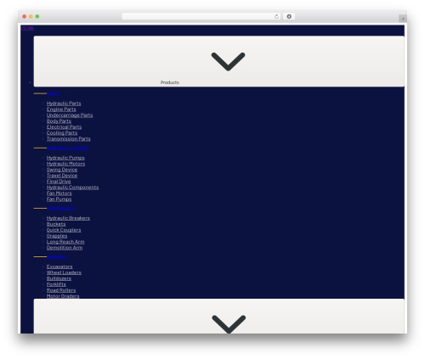Open the Road Rollers link
This screenshot has height=359, width=425.
61,290
